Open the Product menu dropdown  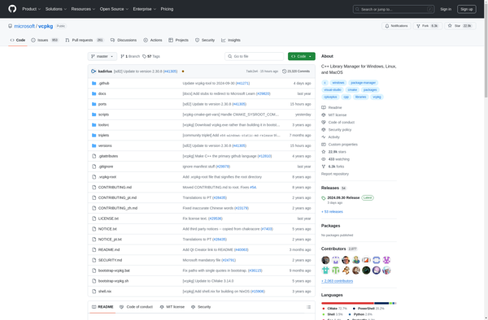[x=32, y=9]
